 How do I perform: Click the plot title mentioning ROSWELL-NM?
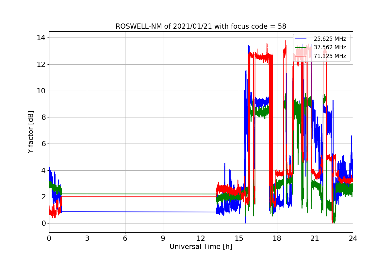[201, 26]
